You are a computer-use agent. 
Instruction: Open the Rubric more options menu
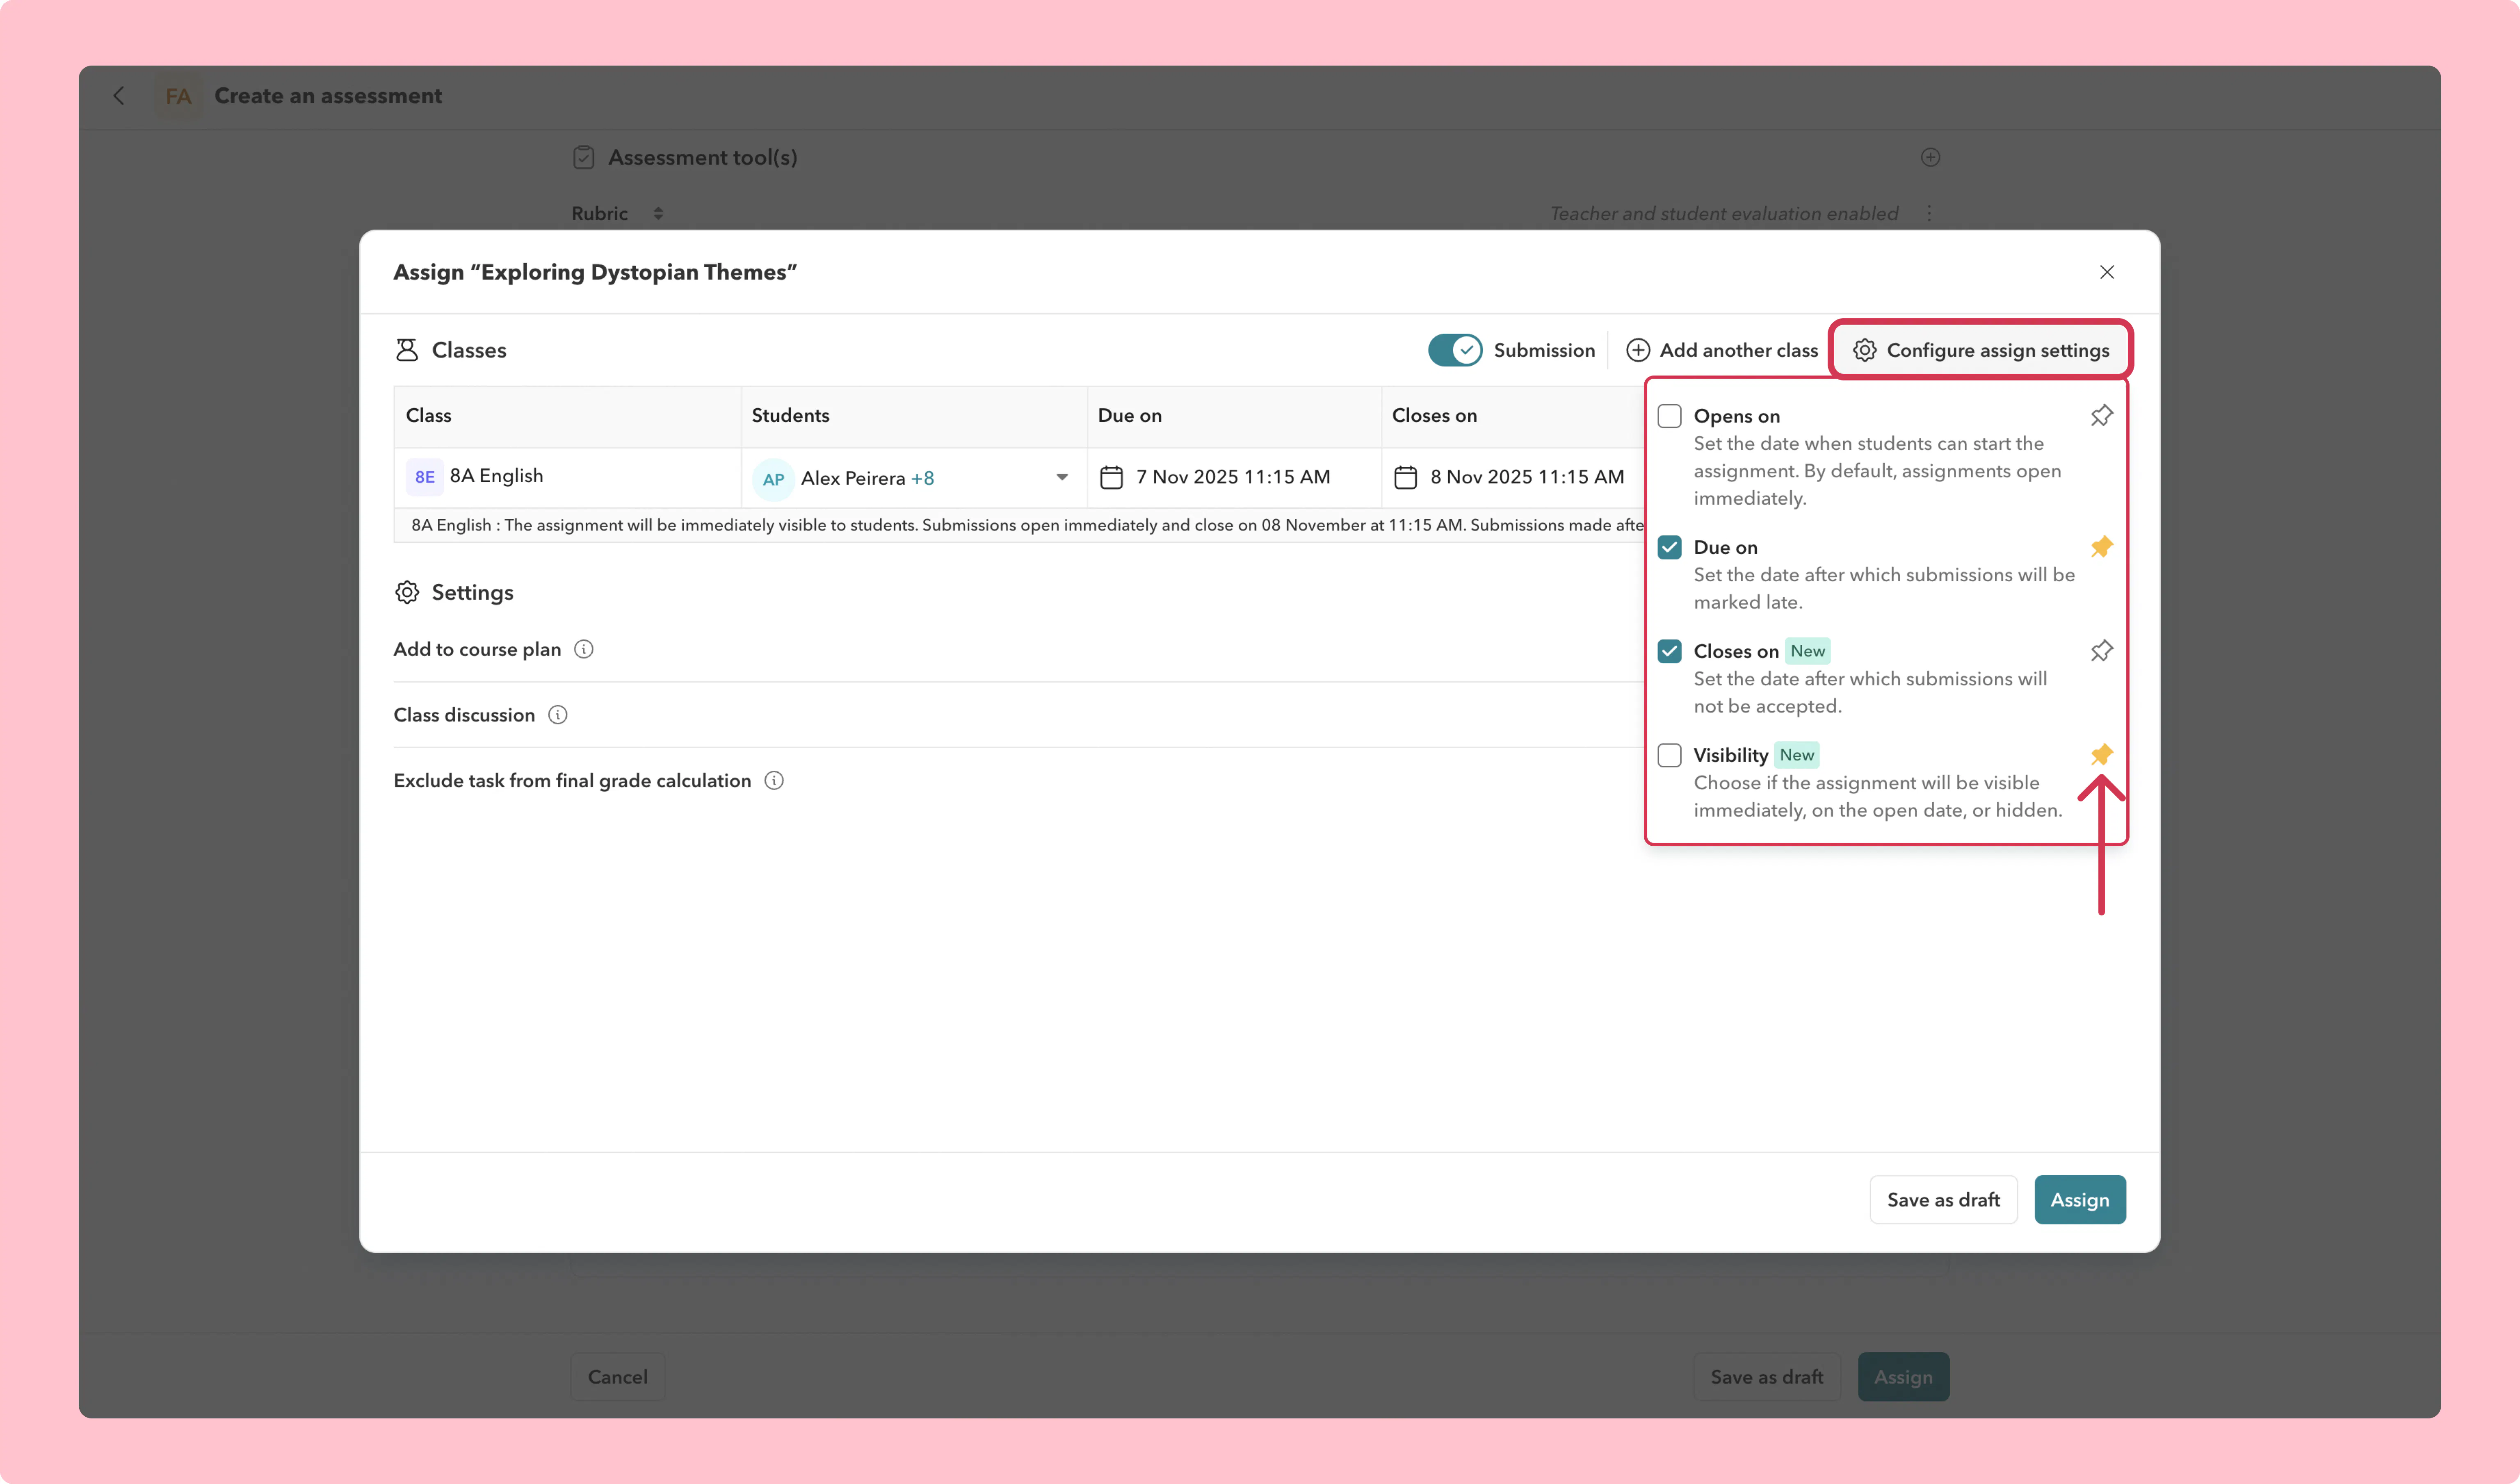click(x=1929, y=214)
